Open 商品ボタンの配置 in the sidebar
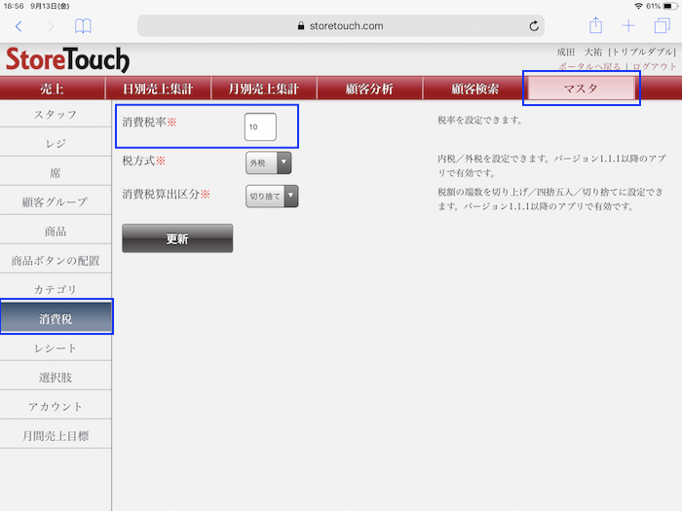The image size is (682, 511). [56, 261]
